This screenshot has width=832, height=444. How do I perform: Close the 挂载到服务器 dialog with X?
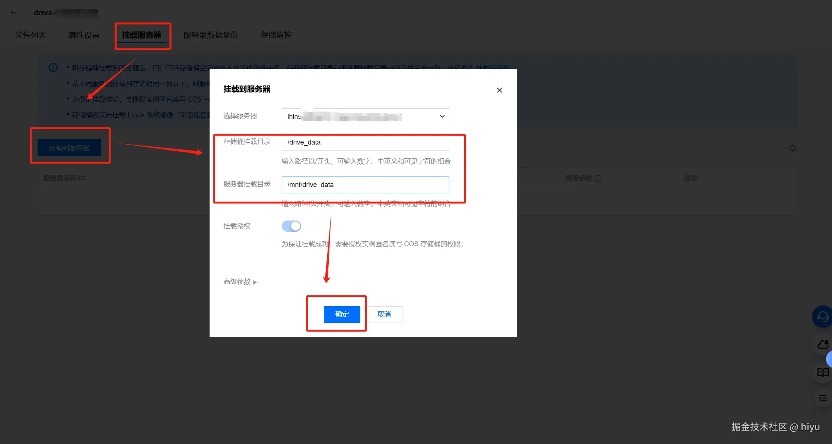point(499,90)
